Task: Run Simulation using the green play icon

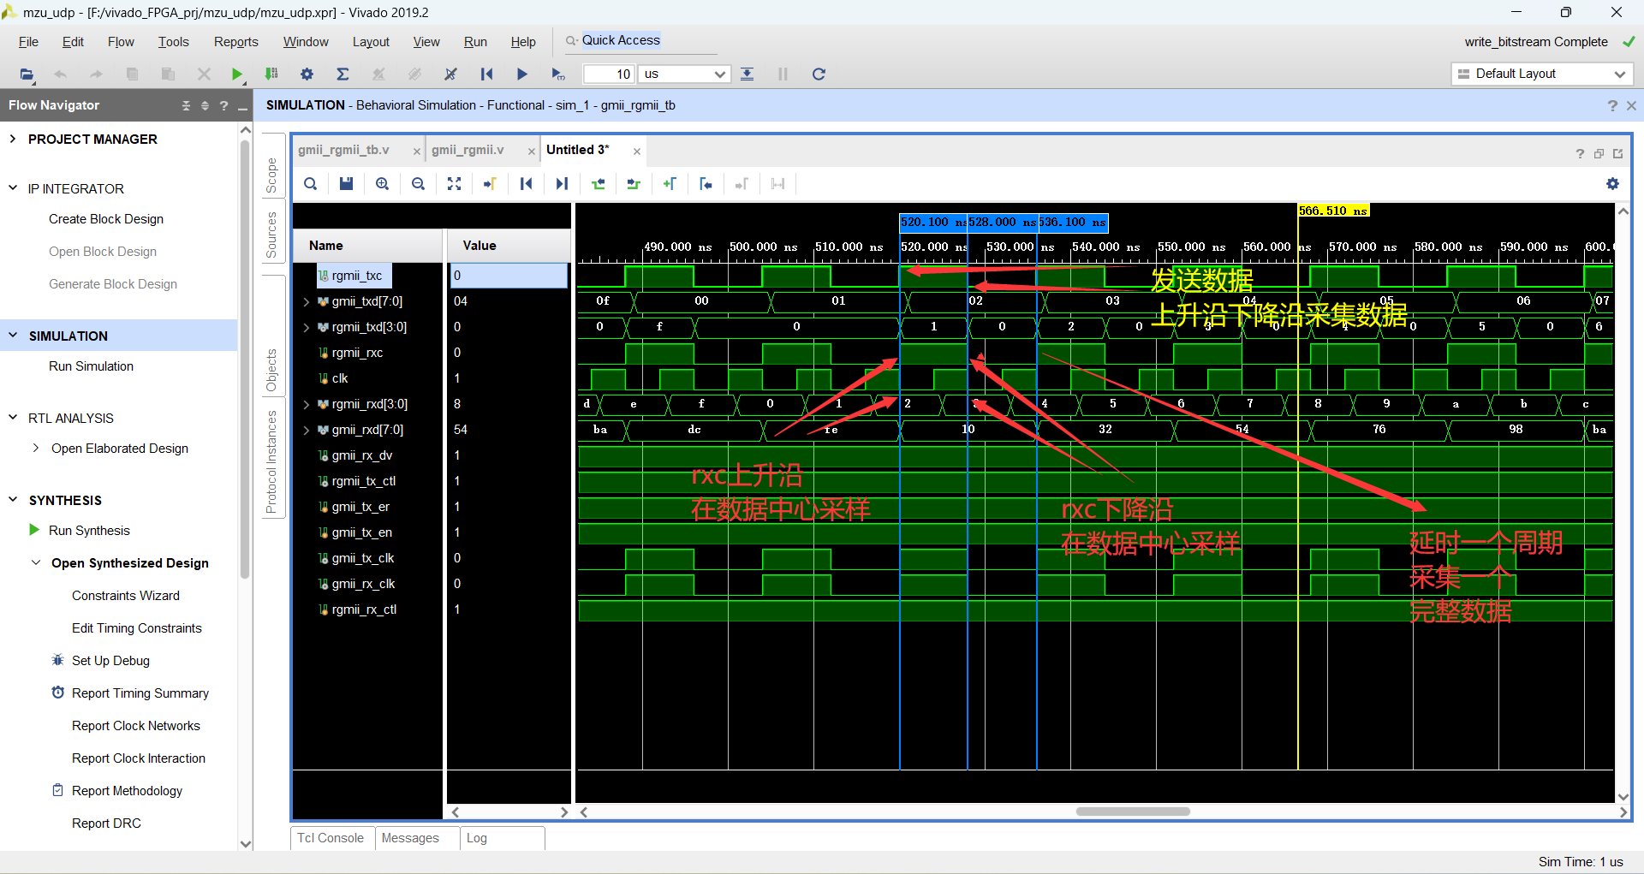Action: pos(238,74)
